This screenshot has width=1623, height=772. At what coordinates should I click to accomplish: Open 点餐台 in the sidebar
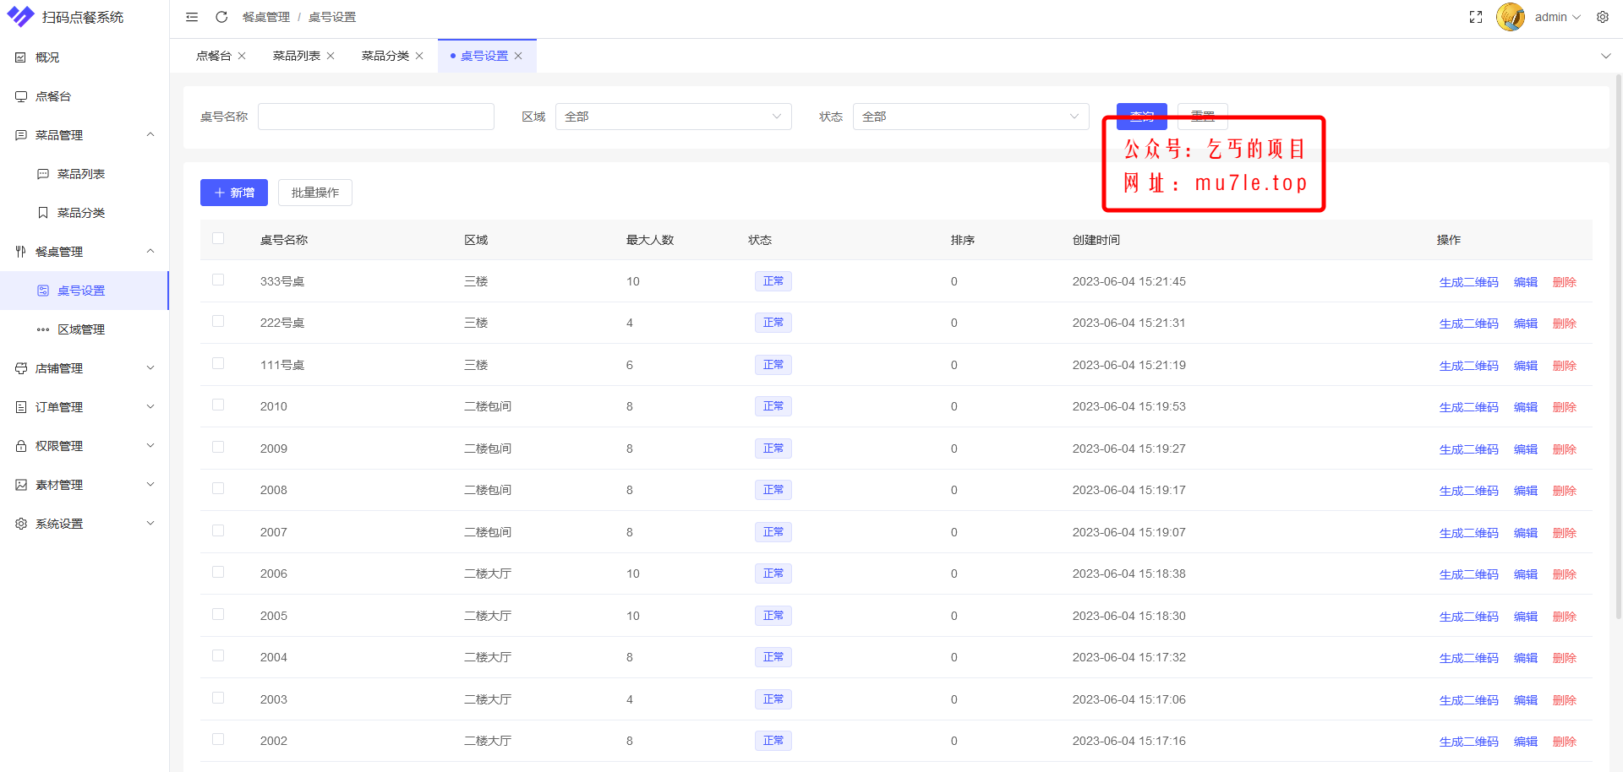pyautogui.click(x=85, y=96)
